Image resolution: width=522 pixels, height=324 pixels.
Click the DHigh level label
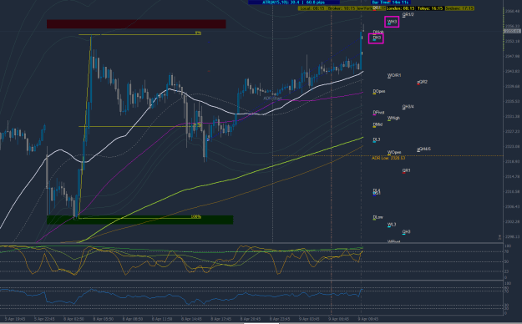click(378, 33)
